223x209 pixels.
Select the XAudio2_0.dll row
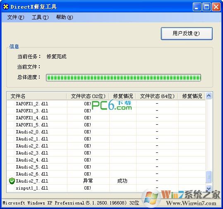click(106, 132)
